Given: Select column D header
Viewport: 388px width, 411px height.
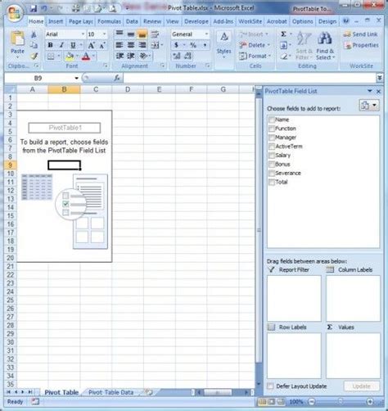Looking at the screenshot, I should 128,89.
